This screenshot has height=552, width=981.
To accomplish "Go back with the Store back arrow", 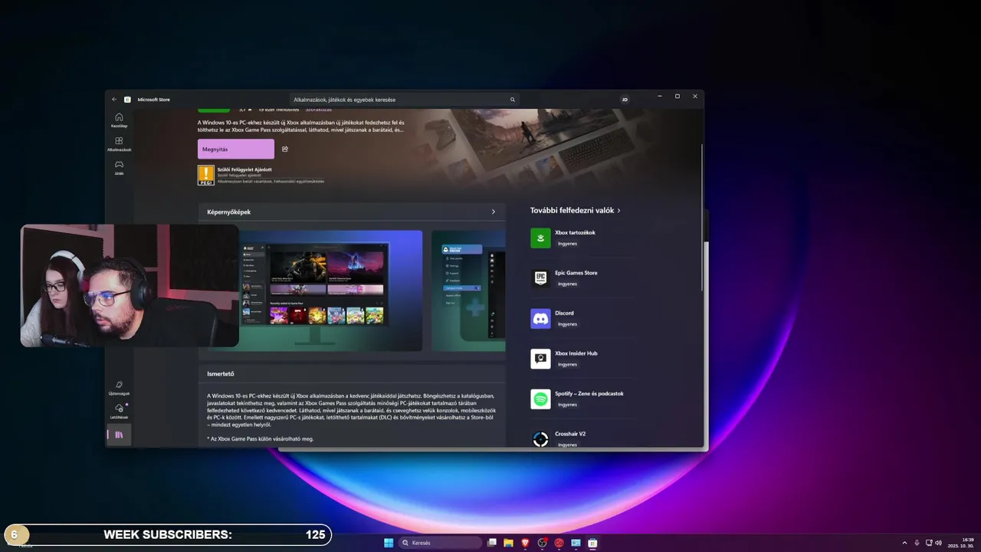I will (x=114, y=99).
